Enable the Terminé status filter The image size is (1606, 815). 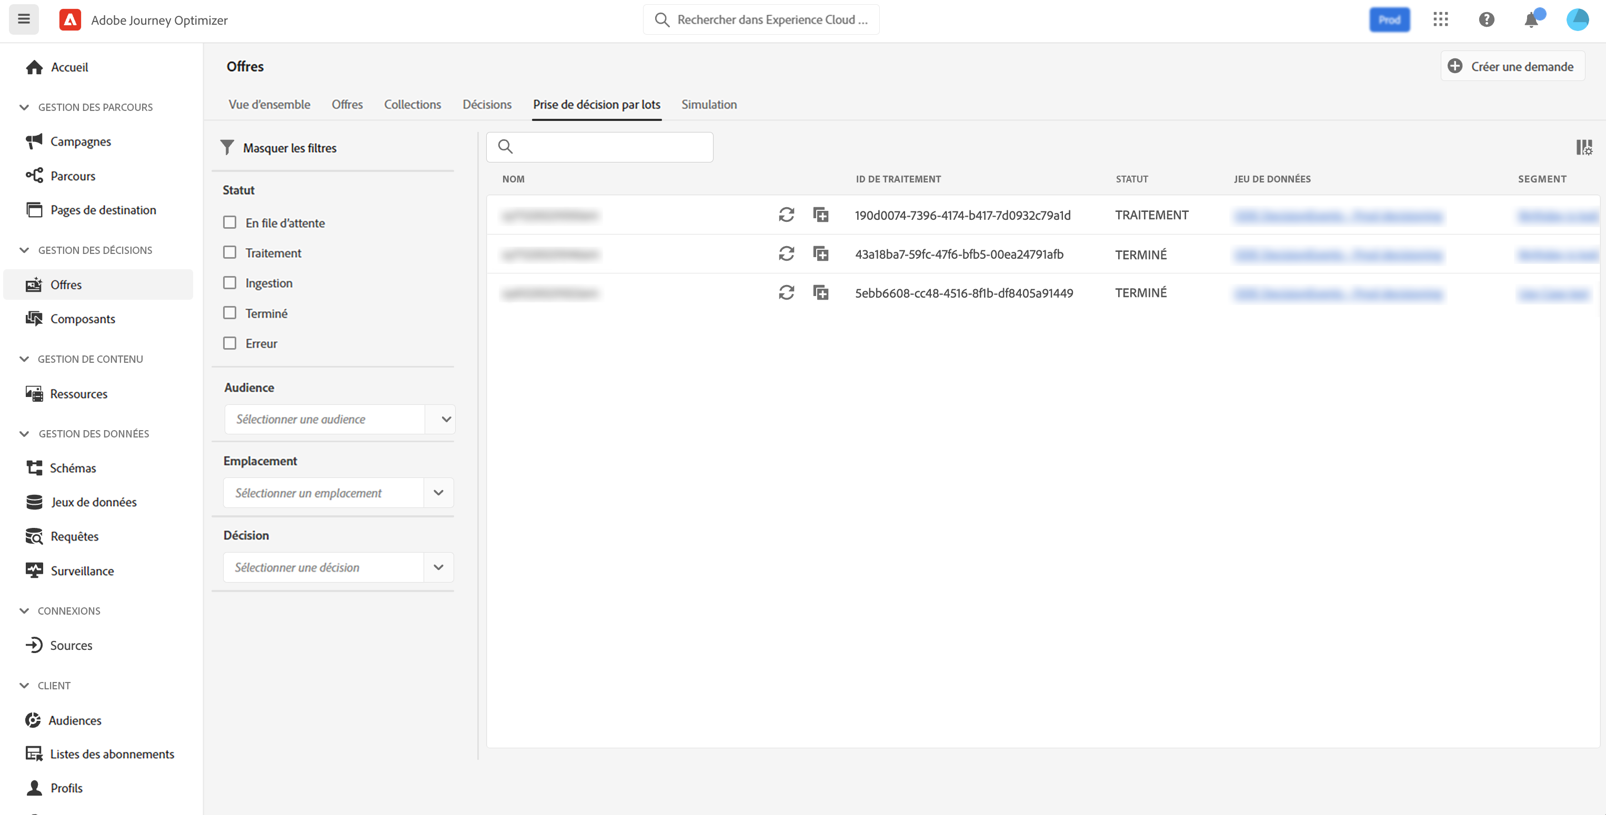pyautogui.click(x=229, y=313)
